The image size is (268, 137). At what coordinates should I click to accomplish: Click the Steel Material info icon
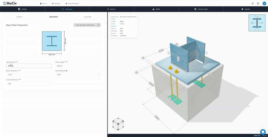(x=67, y=71)
